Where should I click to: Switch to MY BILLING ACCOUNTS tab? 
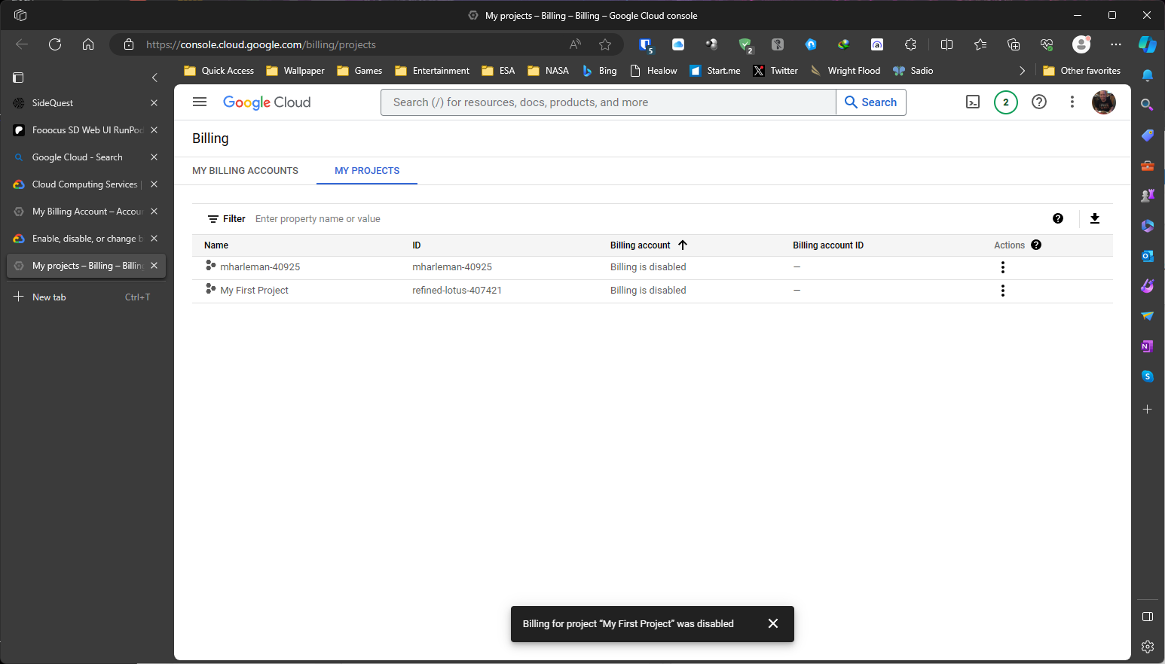[x=245, y=170]
